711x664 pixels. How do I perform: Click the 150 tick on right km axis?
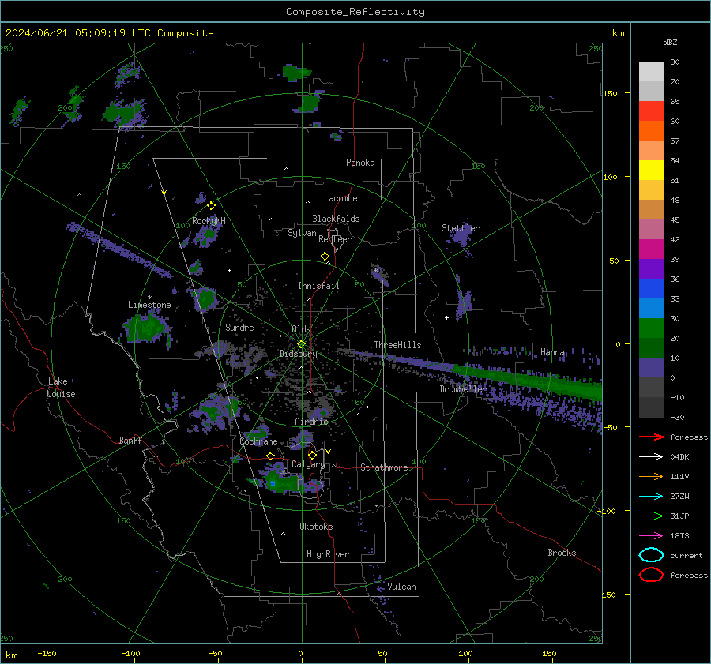611,93
